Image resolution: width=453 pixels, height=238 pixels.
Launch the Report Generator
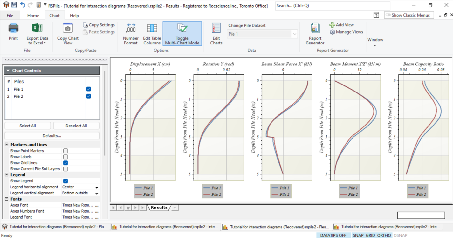315,34
